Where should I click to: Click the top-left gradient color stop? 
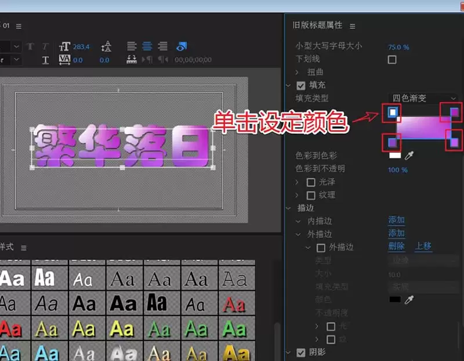click(x=393, y=112)
